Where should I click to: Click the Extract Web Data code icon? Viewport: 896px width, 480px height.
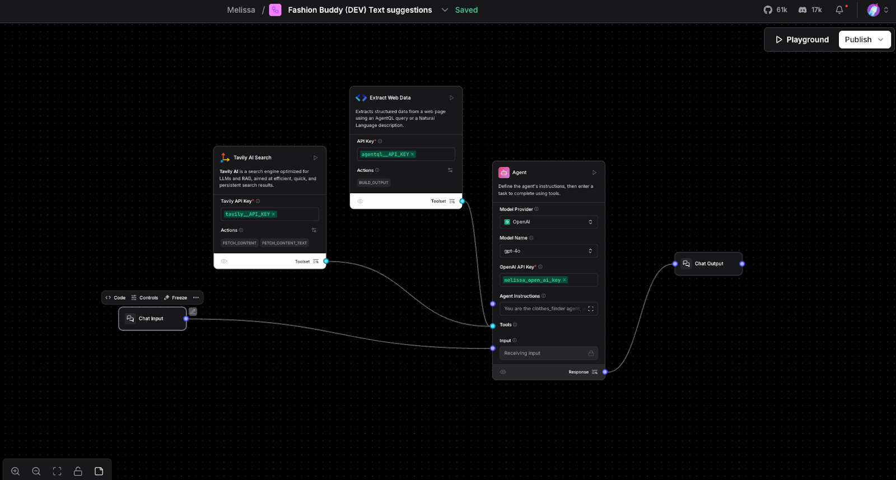(361, 97)
